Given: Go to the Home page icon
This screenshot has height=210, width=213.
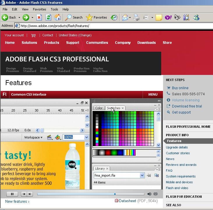Looking at the screenshot, I should [x=58, y=17].
